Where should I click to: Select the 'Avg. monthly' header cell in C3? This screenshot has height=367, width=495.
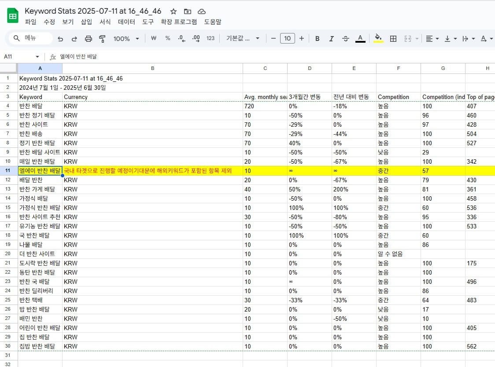[265, 97]
